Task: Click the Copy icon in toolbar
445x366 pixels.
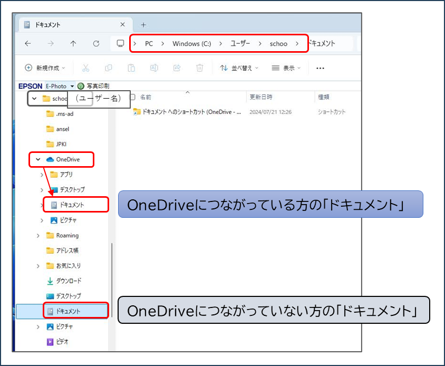Action: click(109, 68)
